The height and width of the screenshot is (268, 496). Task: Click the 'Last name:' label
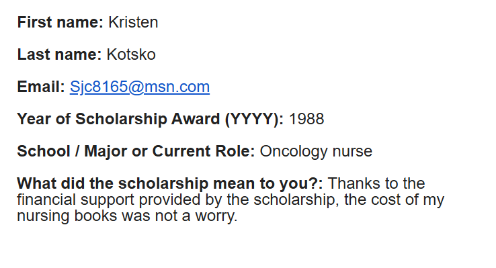59,54
